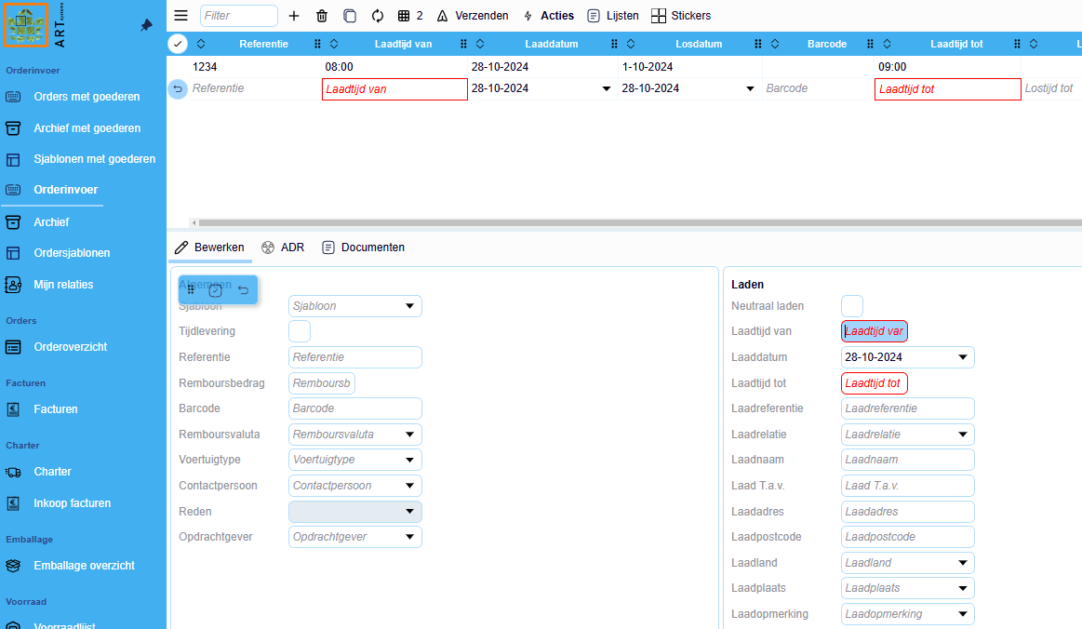Click the horizontal scrollbar under the grid

coord(633,223)
